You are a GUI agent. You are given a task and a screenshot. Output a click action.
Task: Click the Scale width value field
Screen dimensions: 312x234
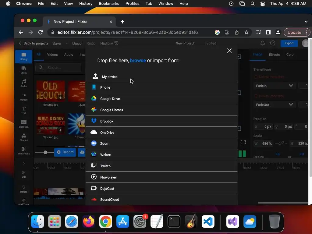(263, 144)
